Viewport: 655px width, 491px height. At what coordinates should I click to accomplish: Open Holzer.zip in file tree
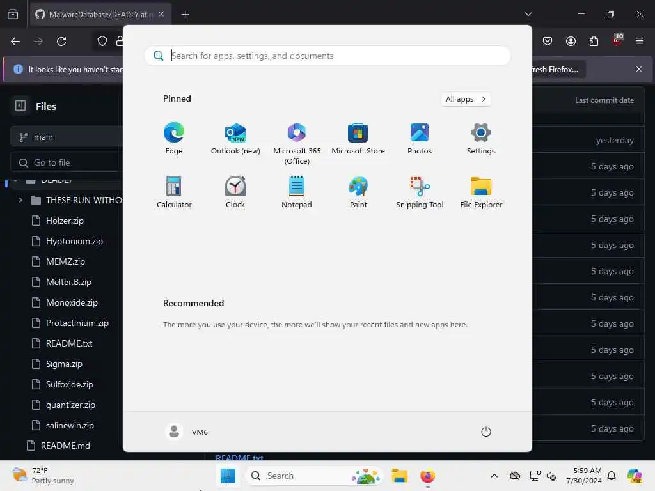(x=65, y=221)
